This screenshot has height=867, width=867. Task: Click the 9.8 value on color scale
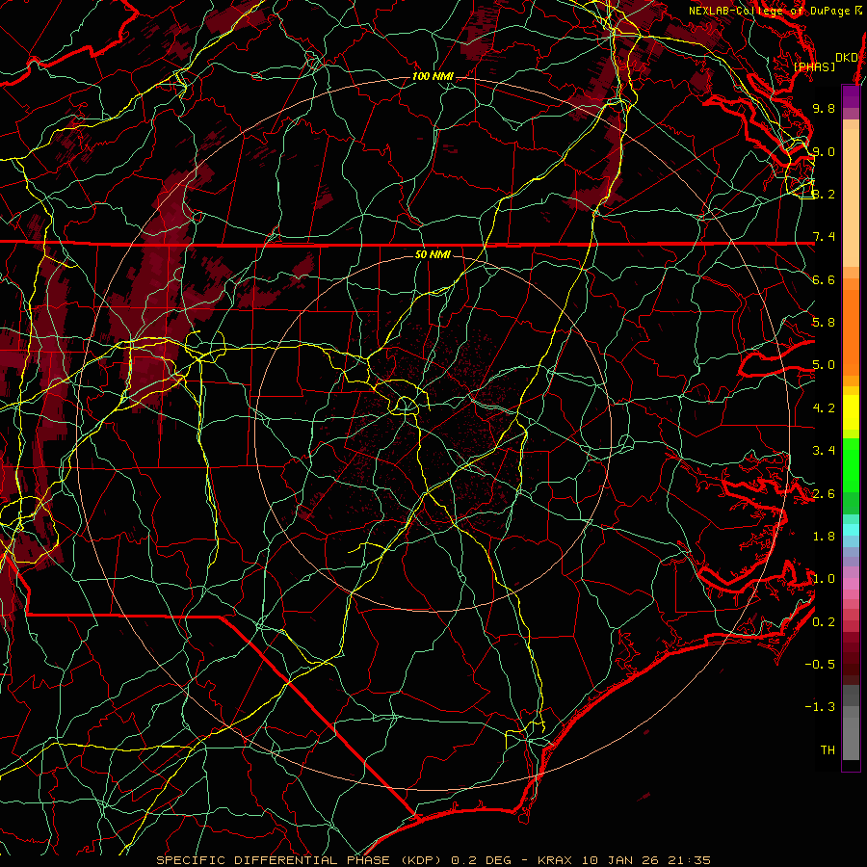pyautogui.click(x=824, y=108)
